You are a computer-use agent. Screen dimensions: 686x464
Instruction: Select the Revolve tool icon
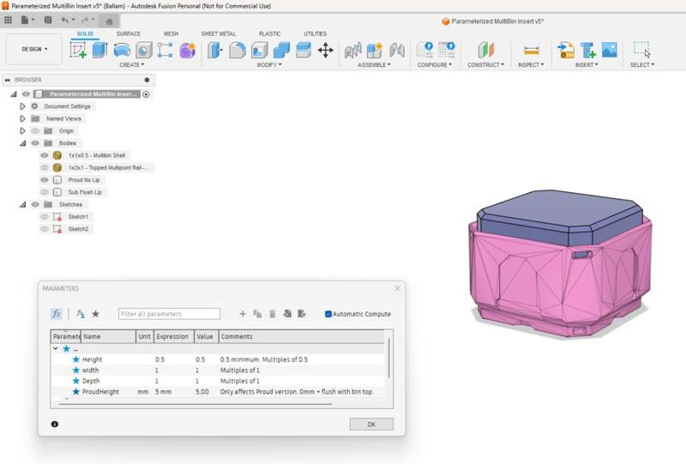(x=122, y=50)
